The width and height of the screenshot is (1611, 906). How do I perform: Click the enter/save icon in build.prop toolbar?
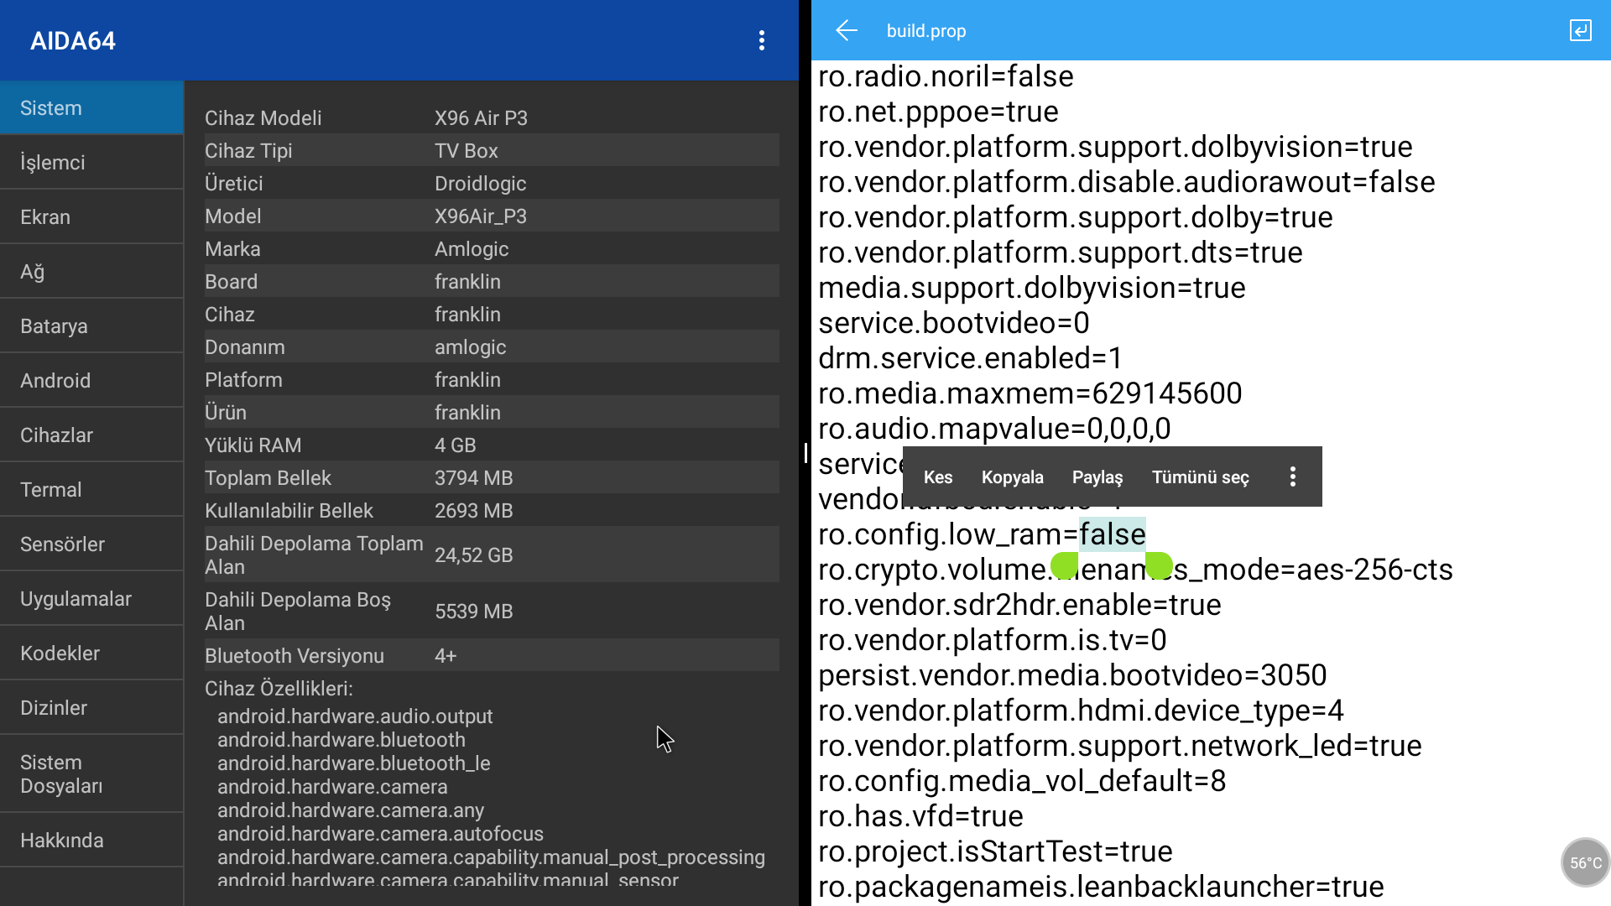(x=1580, y=30)
